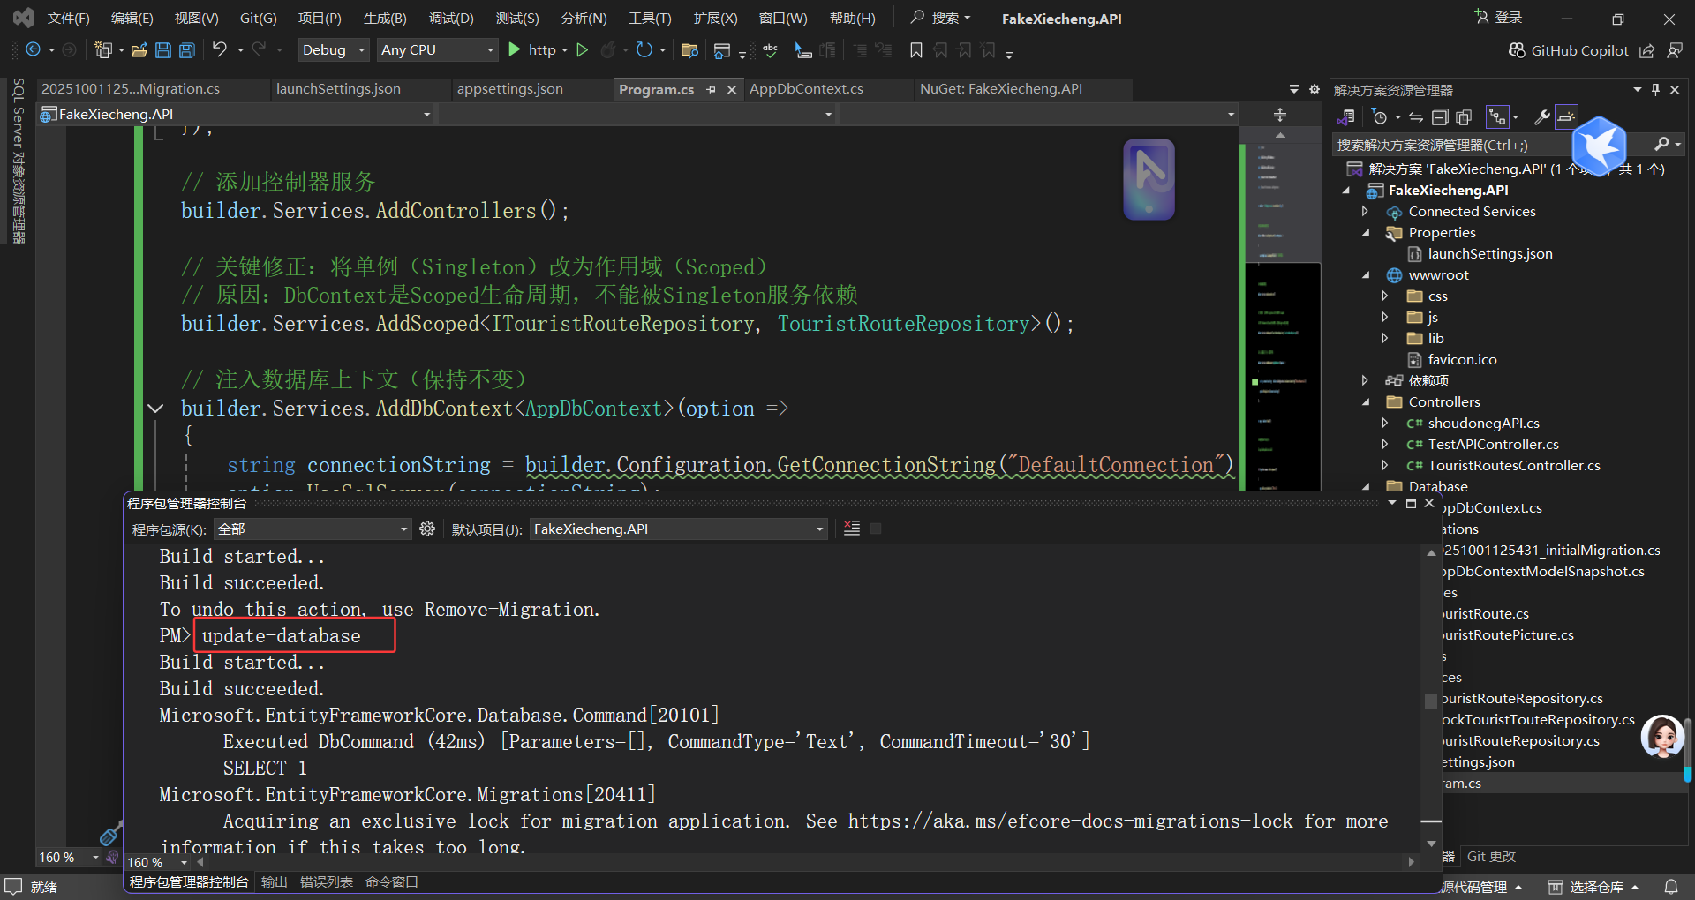Screen dimensions: 1695x900
Task: Click the Find in Files folder-search icon
Action: coord(690,50)
